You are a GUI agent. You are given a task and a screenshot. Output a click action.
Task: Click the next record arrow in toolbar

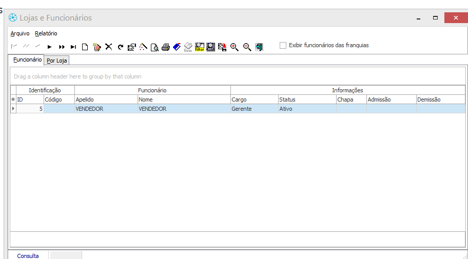(50, 47)
